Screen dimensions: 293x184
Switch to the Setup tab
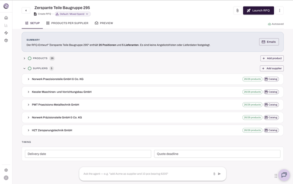[x=32, y=23]
